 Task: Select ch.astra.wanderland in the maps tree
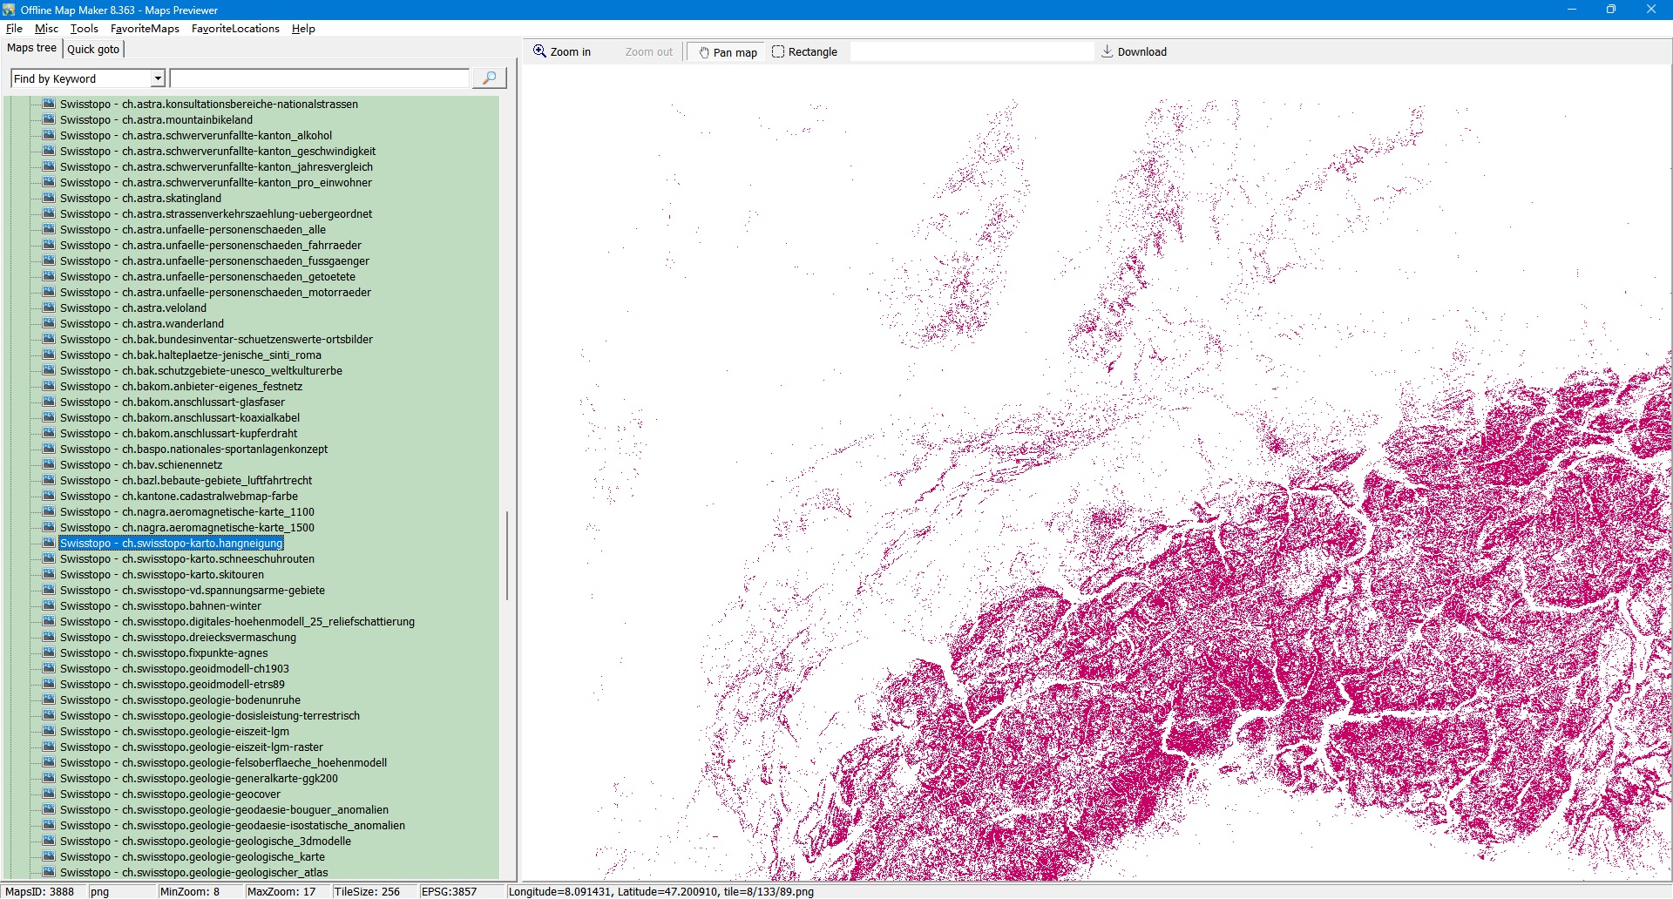tap(141, 324)
